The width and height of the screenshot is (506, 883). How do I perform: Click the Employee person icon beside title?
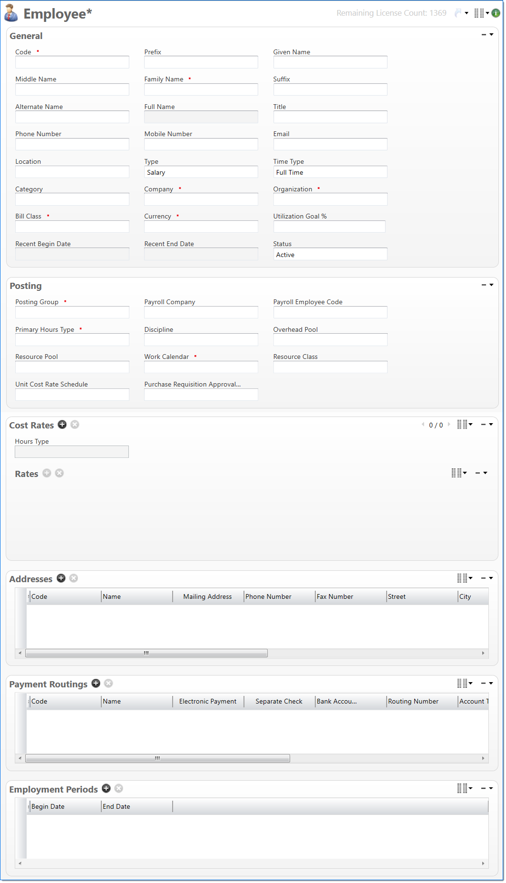coord(11,13)
